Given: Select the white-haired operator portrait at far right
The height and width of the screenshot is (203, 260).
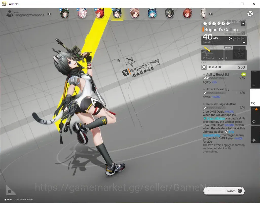Looking at the screenshot, I should click(x=203, y=13).
